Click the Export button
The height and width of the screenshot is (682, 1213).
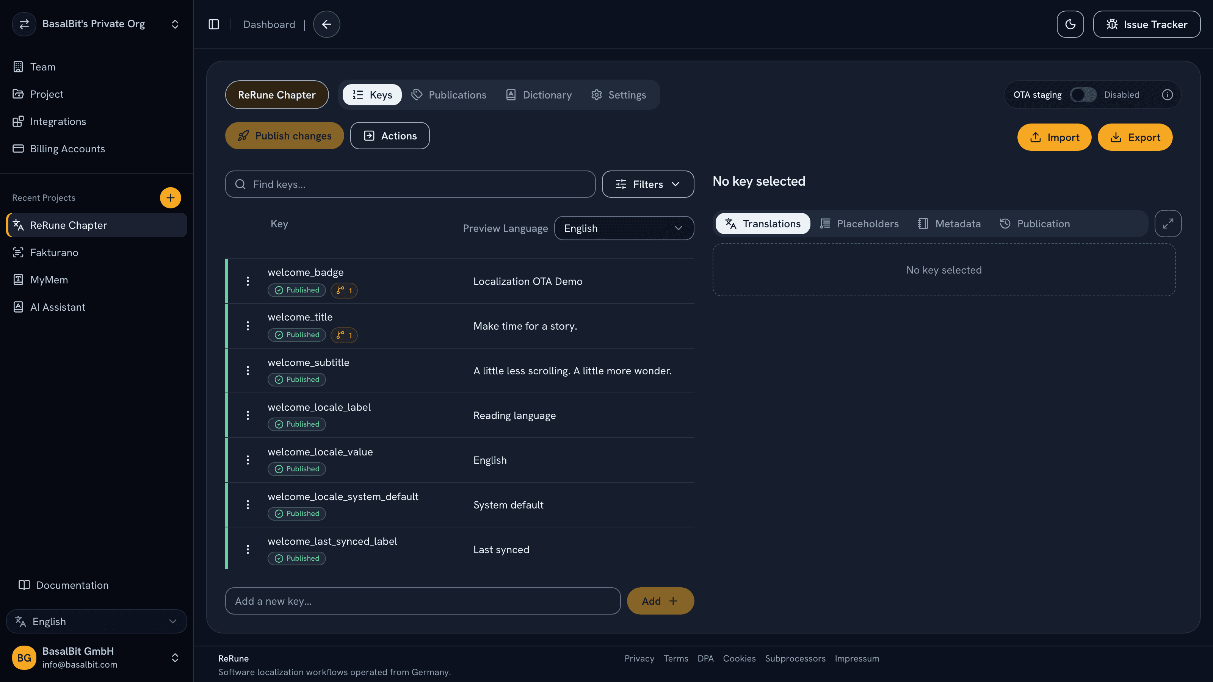pyautogui.click(x=1135, y=137)
